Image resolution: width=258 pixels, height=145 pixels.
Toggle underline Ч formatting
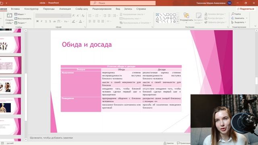(46, 21)
